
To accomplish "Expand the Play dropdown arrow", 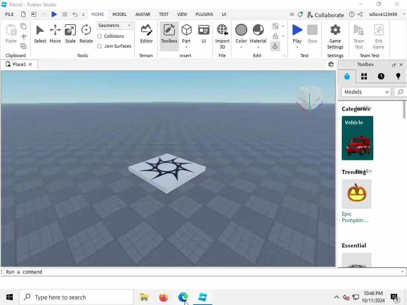I will tap(297, 47).
